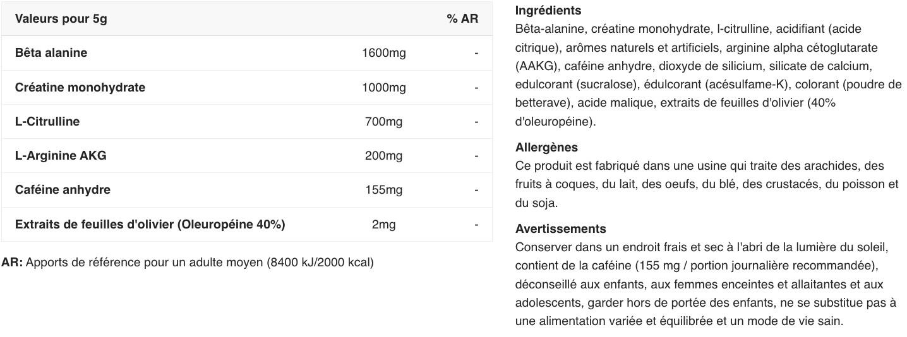The image size is (907, 337).
Task: Click the warnings paragraph beginning "Conserver dans"
Action: tap(705, 284)
